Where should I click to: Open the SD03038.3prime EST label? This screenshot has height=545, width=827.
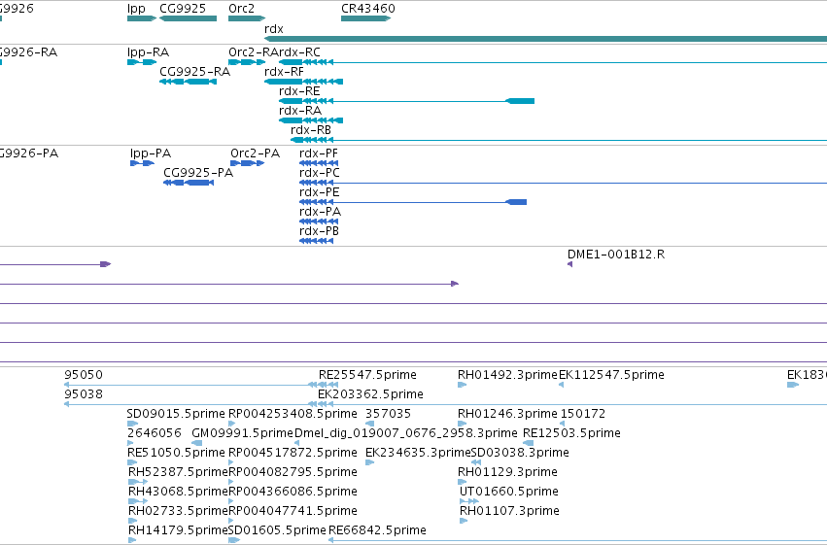point(520,453)
